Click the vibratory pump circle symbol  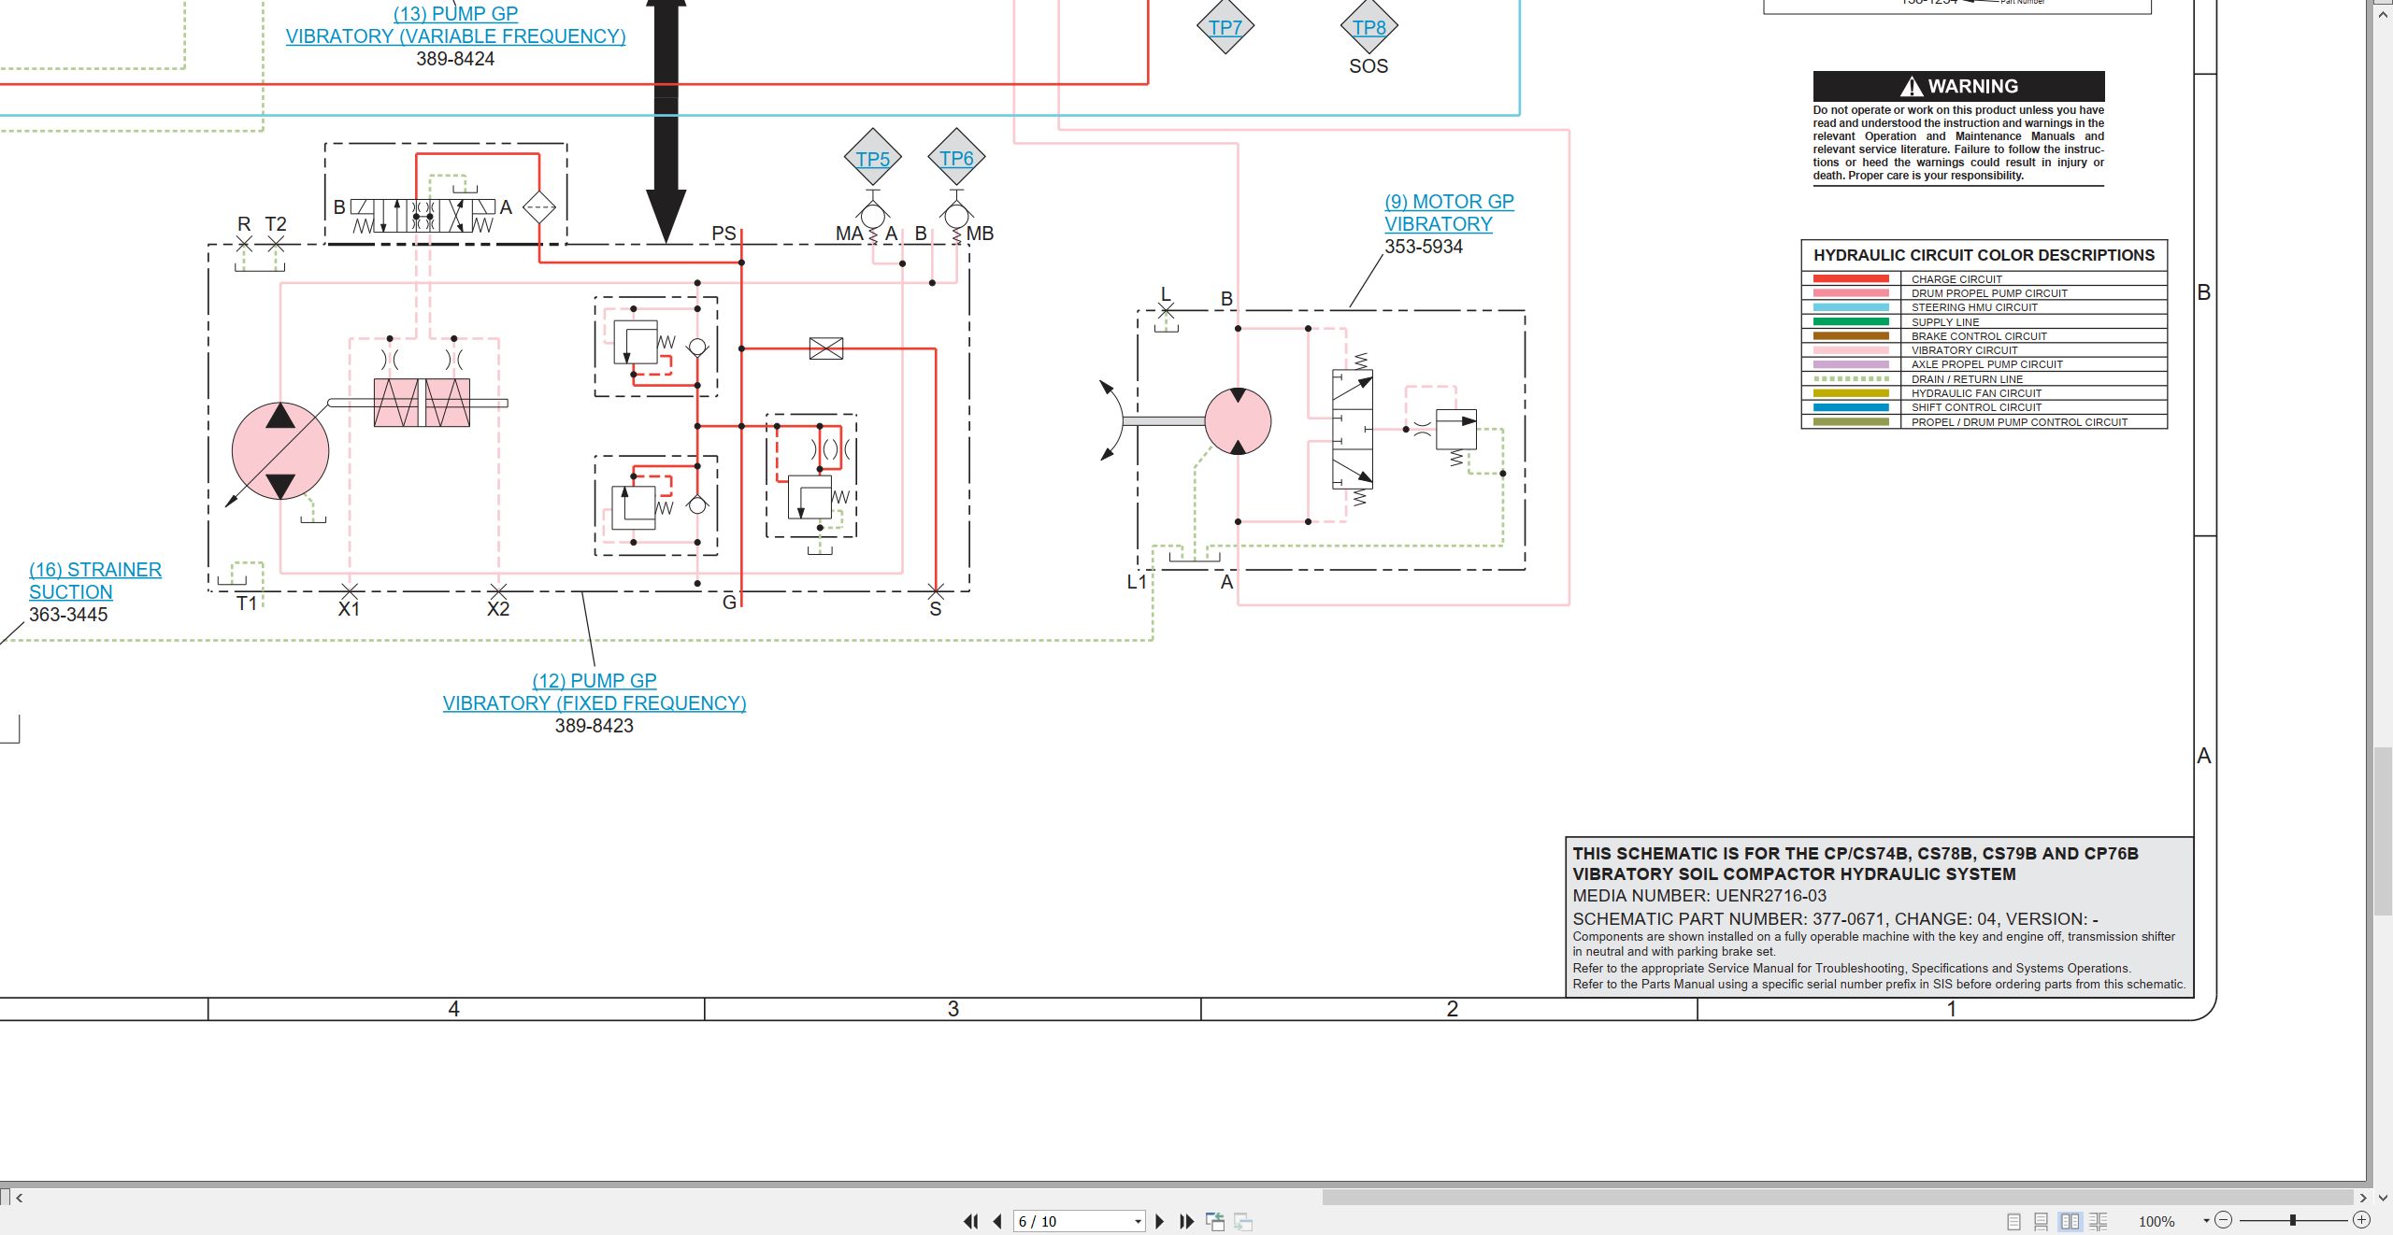280,451
